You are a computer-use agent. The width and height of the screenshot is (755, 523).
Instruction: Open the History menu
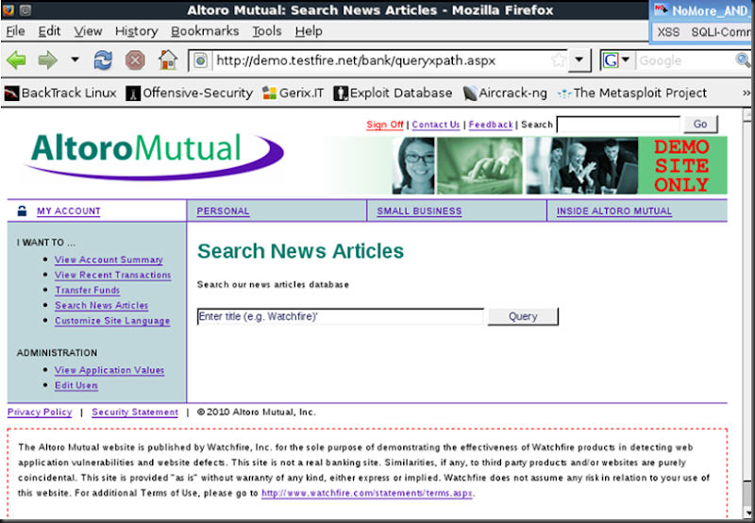(136, 31)
